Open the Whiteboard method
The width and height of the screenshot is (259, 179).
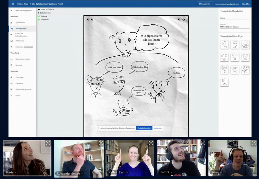(20, 41)
